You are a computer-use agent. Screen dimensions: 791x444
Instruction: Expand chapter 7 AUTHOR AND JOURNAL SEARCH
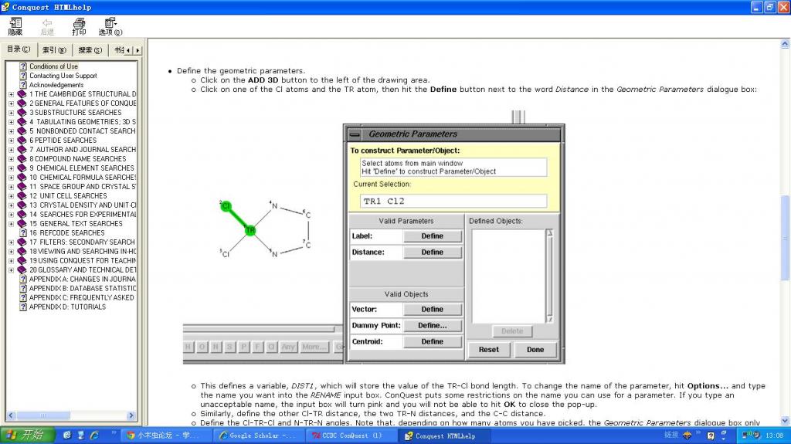point(11,149)
